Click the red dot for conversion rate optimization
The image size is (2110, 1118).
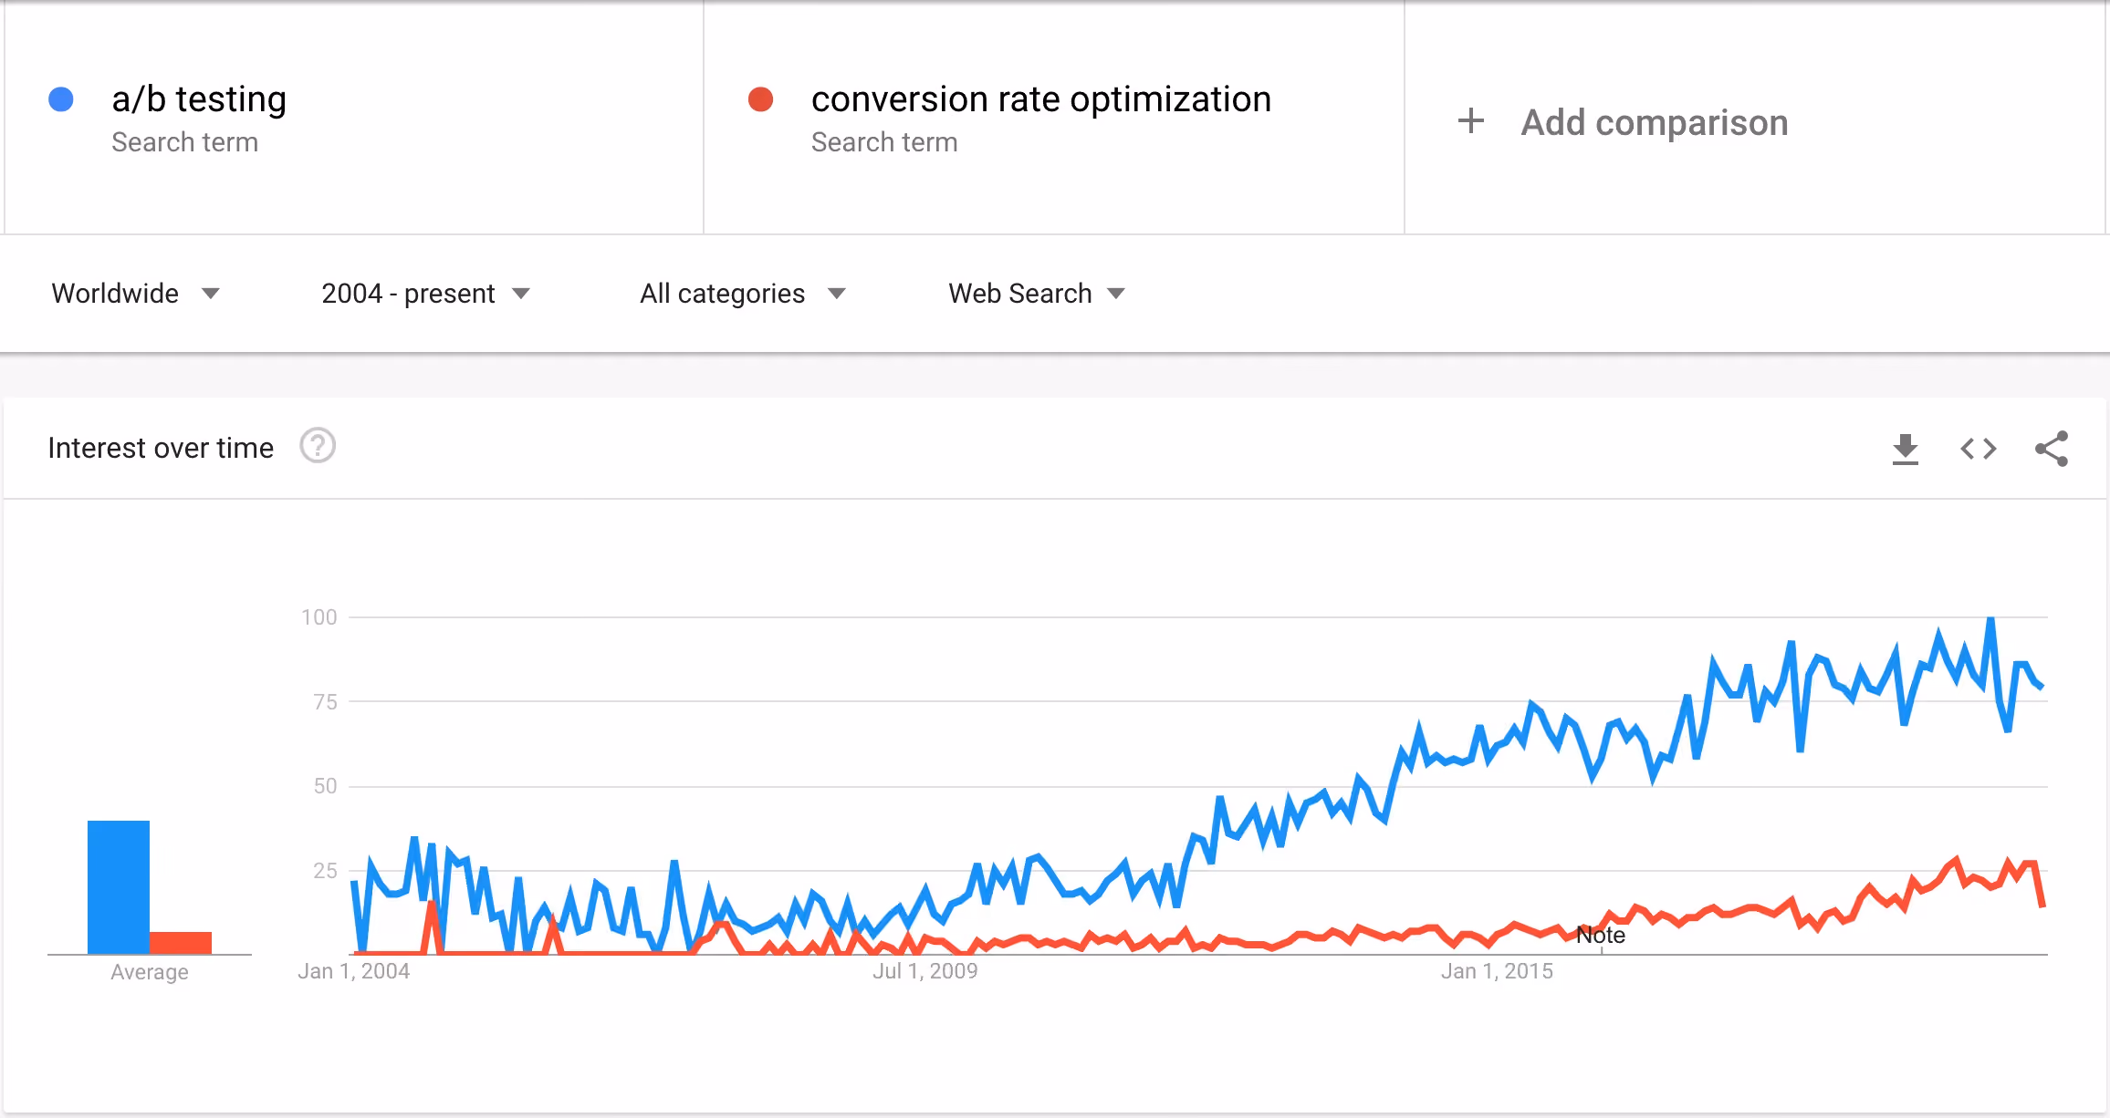(x=761, y=99)
